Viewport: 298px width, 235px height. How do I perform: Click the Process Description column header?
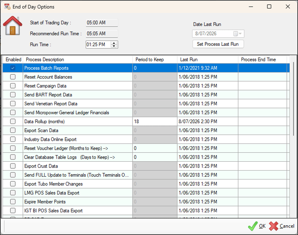click(78, 60)
